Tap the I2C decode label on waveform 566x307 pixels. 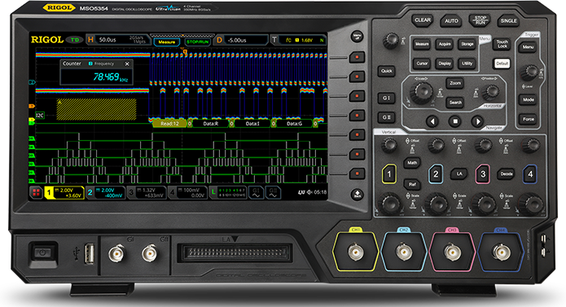coord(40,116)
